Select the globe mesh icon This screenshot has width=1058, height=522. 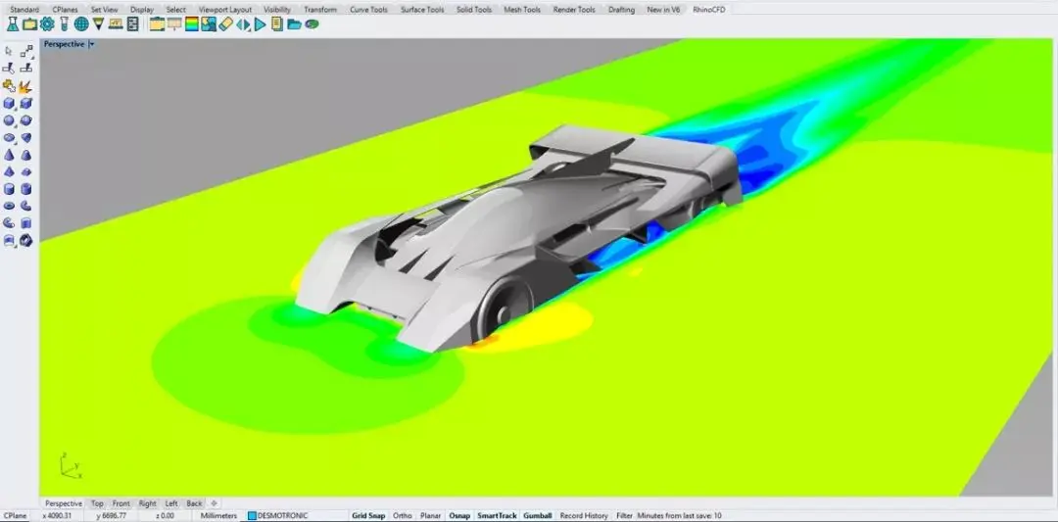(x=81, y=24)
